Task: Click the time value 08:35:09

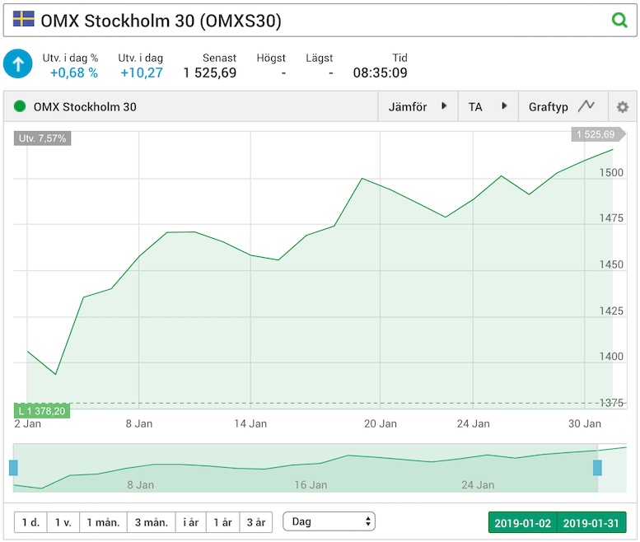Action: tap(380, 73)
